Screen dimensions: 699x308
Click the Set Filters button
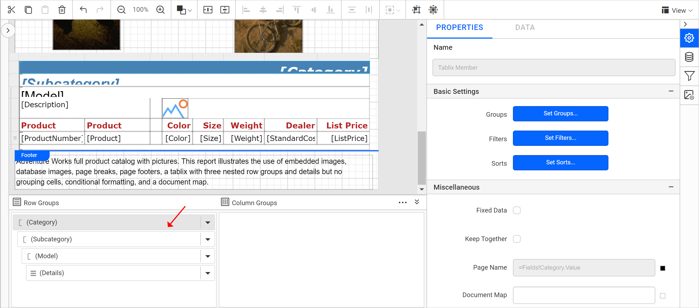pyautogui.click(x=560, y=138)
